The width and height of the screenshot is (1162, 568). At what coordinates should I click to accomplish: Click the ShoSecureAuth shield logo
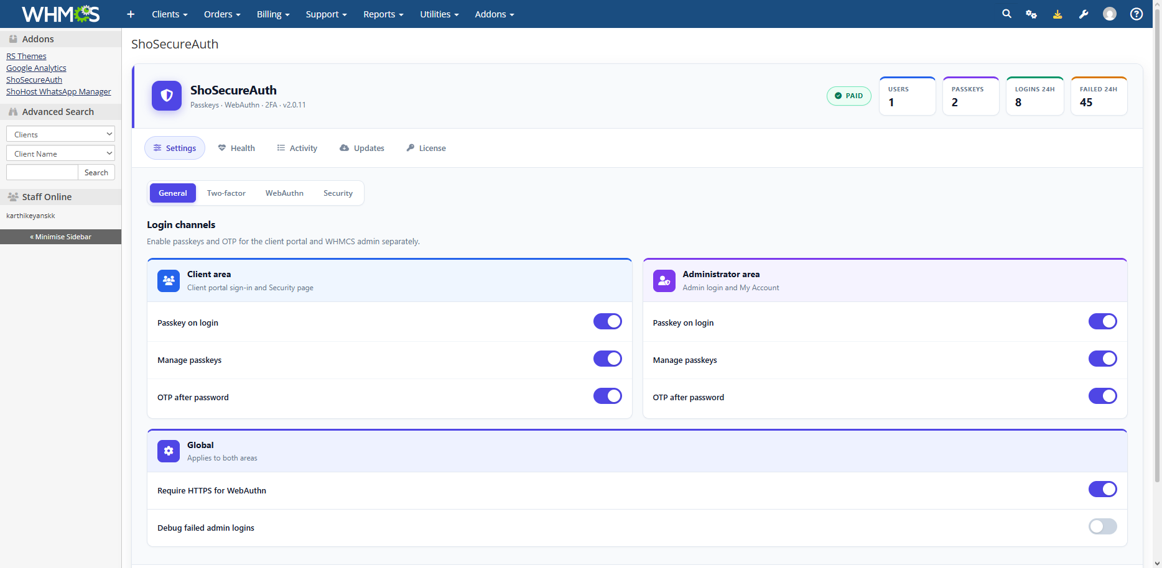pos(167,96)
